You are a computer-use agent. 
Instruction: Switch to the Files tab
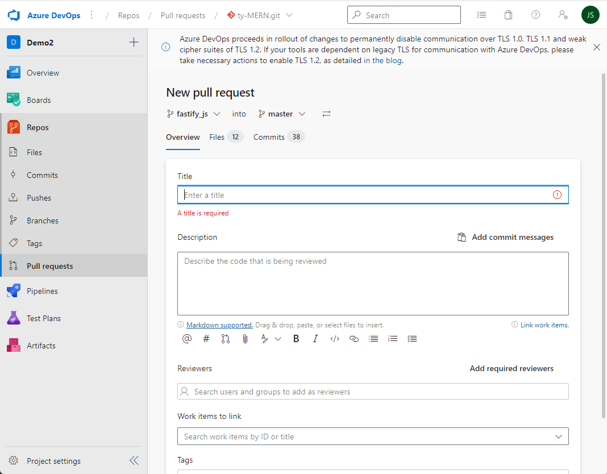(225, 137)
